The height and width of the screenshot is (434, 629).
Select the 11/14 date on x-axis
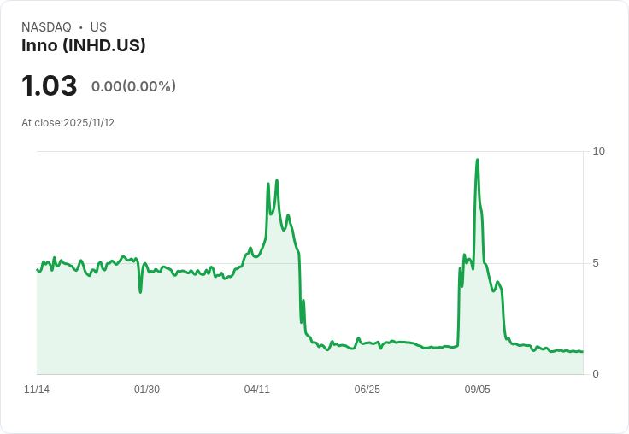(37, 390)
